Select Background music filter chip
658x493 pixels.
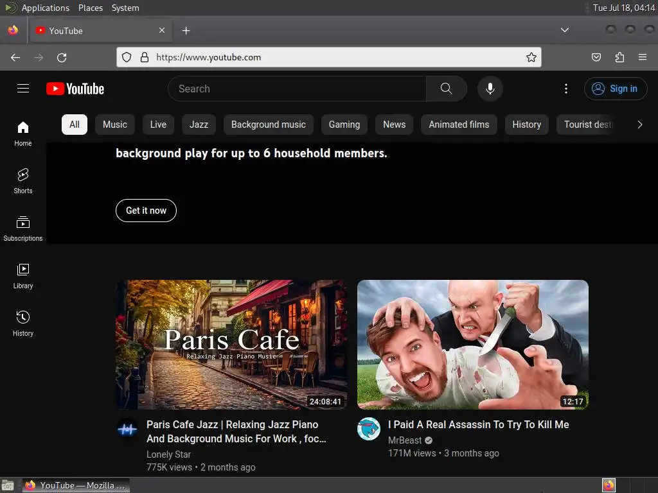[x=269, y=125]
